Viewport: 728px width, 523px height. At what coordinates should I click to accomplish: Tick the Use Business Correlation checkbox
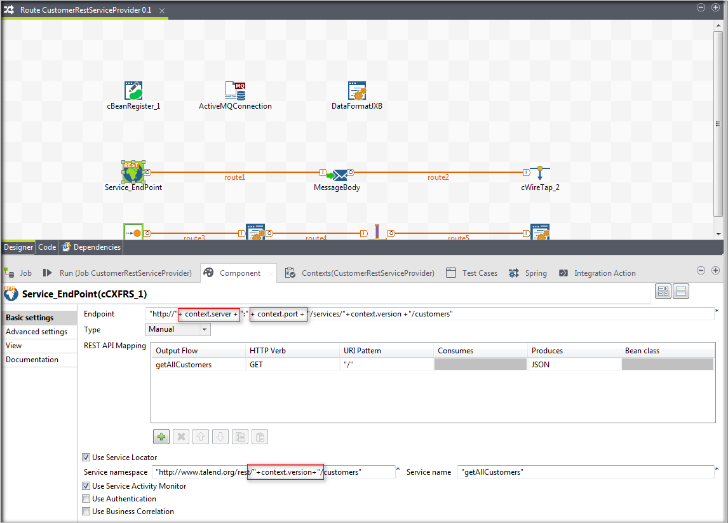tap(86, 512)
